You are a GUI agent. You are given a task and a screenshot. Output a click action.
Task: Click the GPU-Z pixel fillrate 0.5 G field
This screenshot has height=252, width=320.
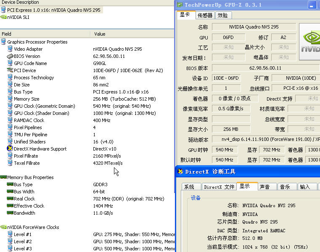[231, 109]
